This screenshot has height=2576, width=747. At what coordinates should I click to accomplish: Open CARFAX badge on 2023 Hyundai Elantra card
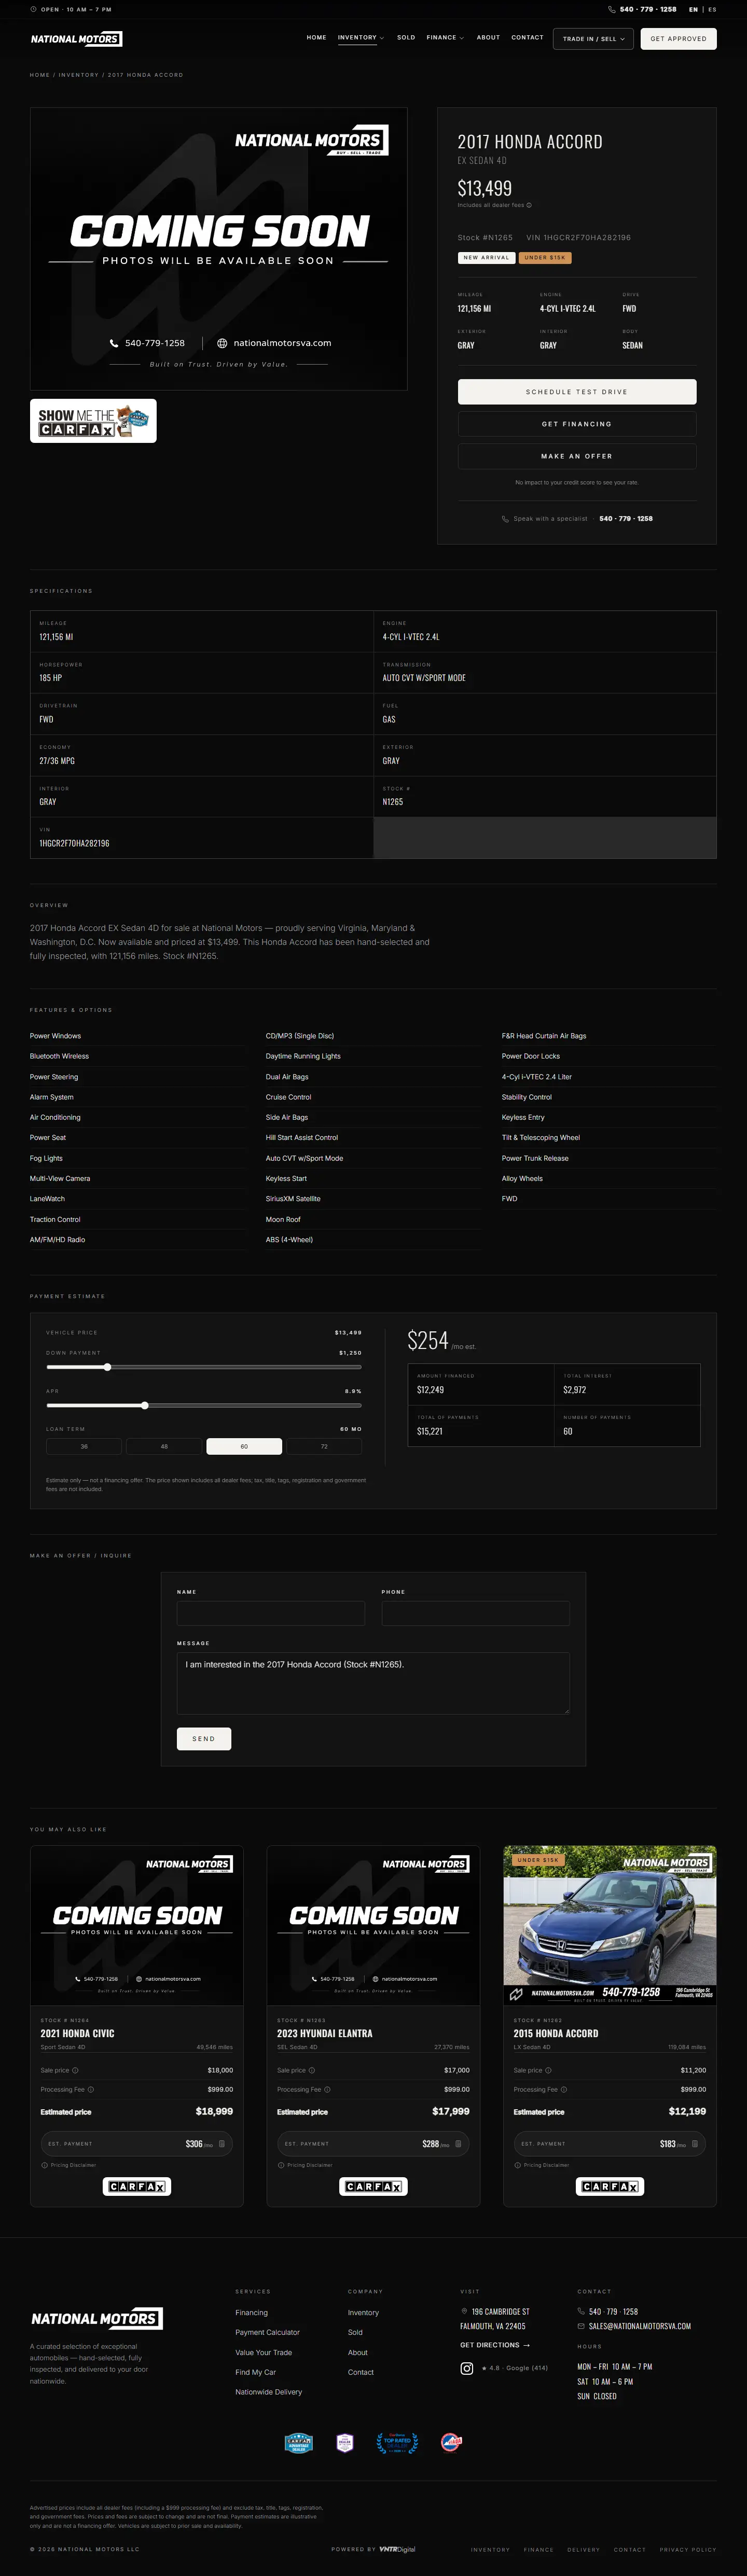point(373,2187)
